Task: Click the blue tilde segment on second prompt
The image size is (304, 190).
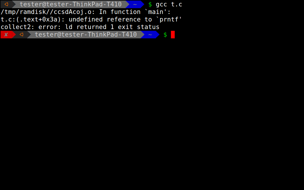Action: [x=150, y=35]
